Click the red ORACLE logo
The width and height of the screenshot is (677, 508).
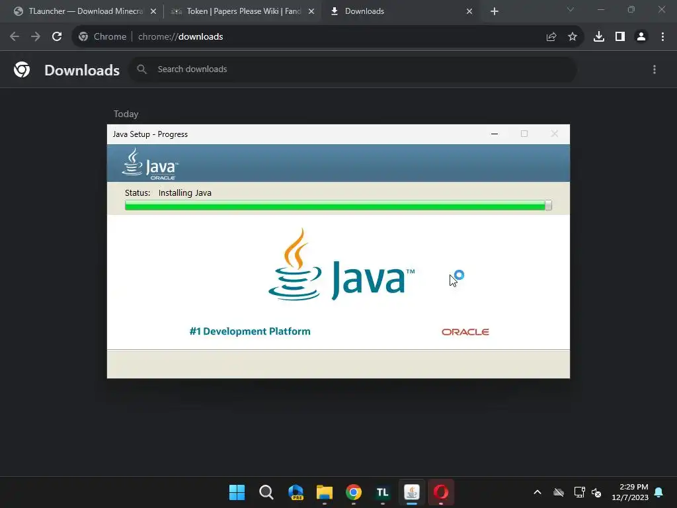465,332
